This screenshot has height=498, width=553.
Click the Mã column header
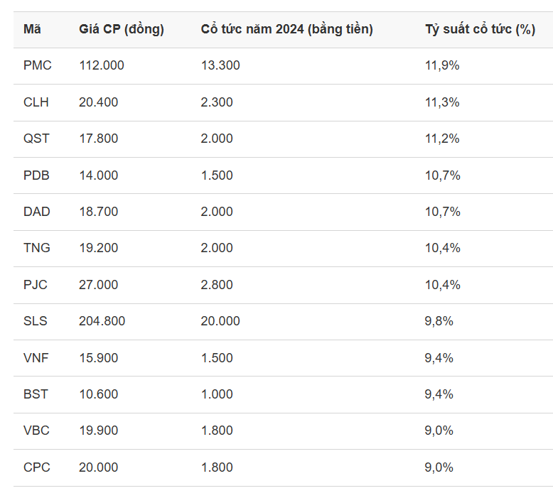point(32,29)
